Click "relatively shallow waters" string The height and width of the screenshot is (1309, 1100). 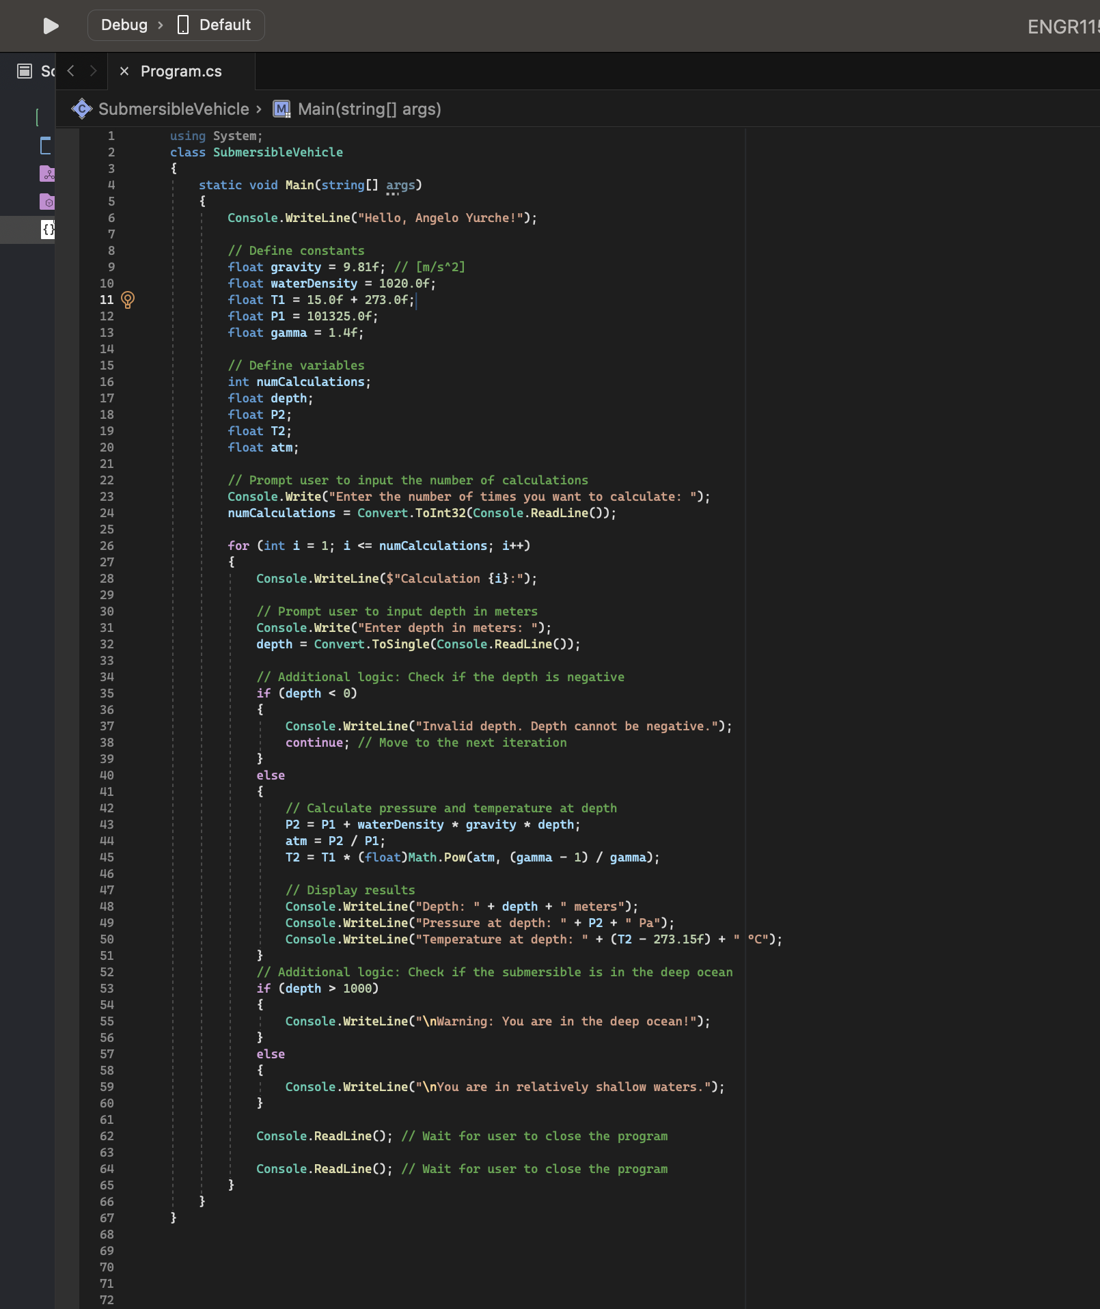(x=562, y=1087)
